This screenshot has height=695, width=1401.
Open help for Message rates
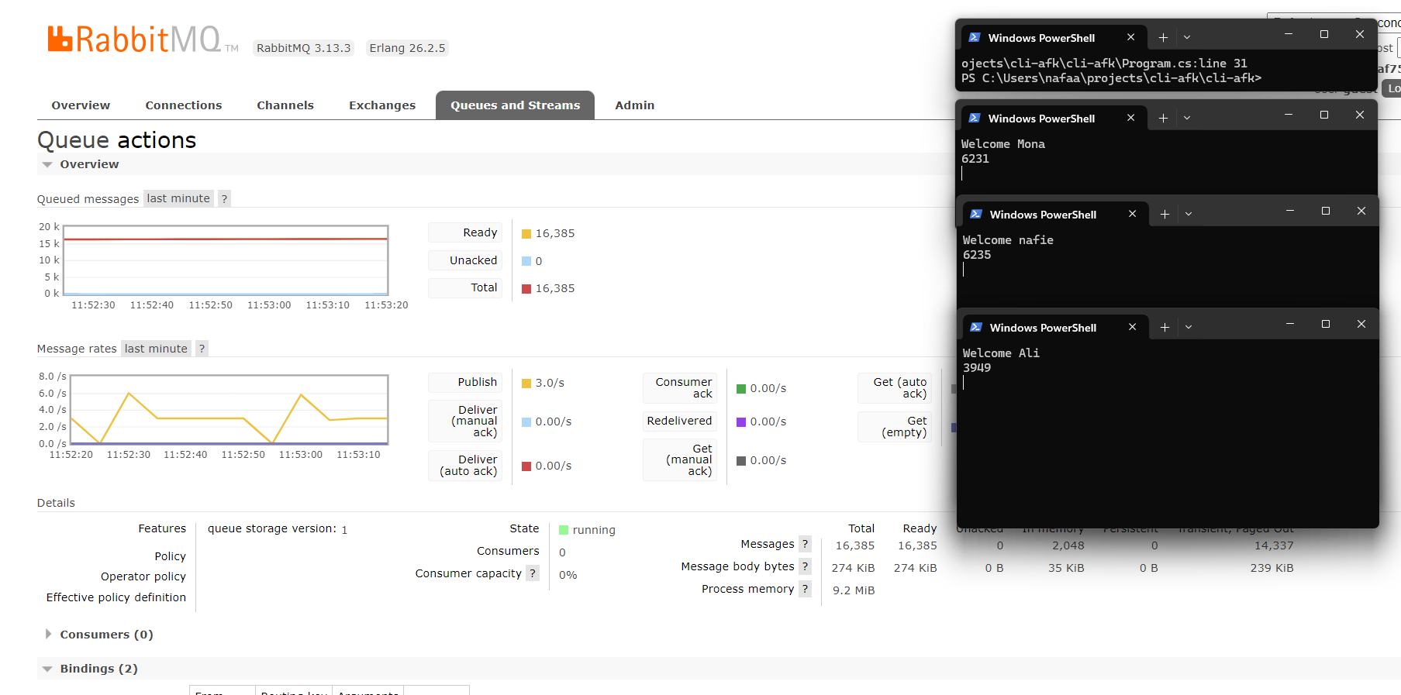(202, 349)
